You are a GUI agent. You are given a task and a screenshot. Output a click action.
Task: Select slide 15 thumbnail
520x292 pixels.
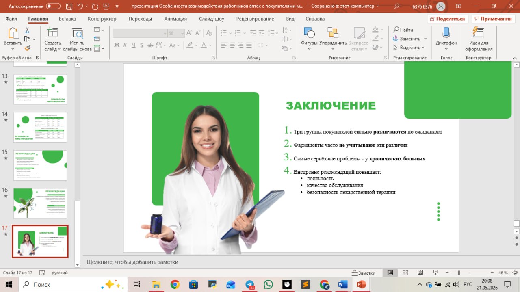coord(40,165)
